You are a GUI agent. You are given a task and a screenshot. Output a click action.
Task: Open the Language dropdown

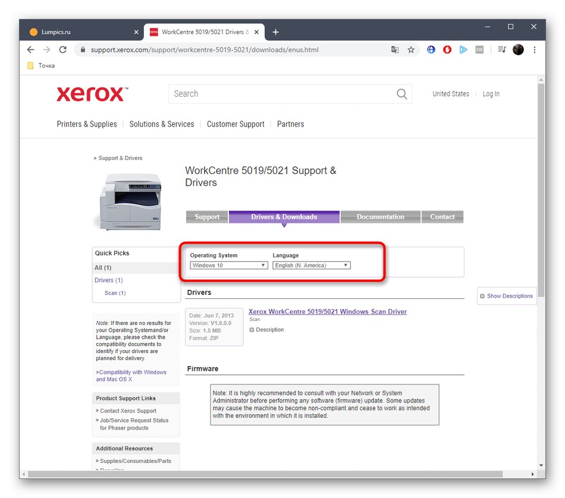(311, 266)
